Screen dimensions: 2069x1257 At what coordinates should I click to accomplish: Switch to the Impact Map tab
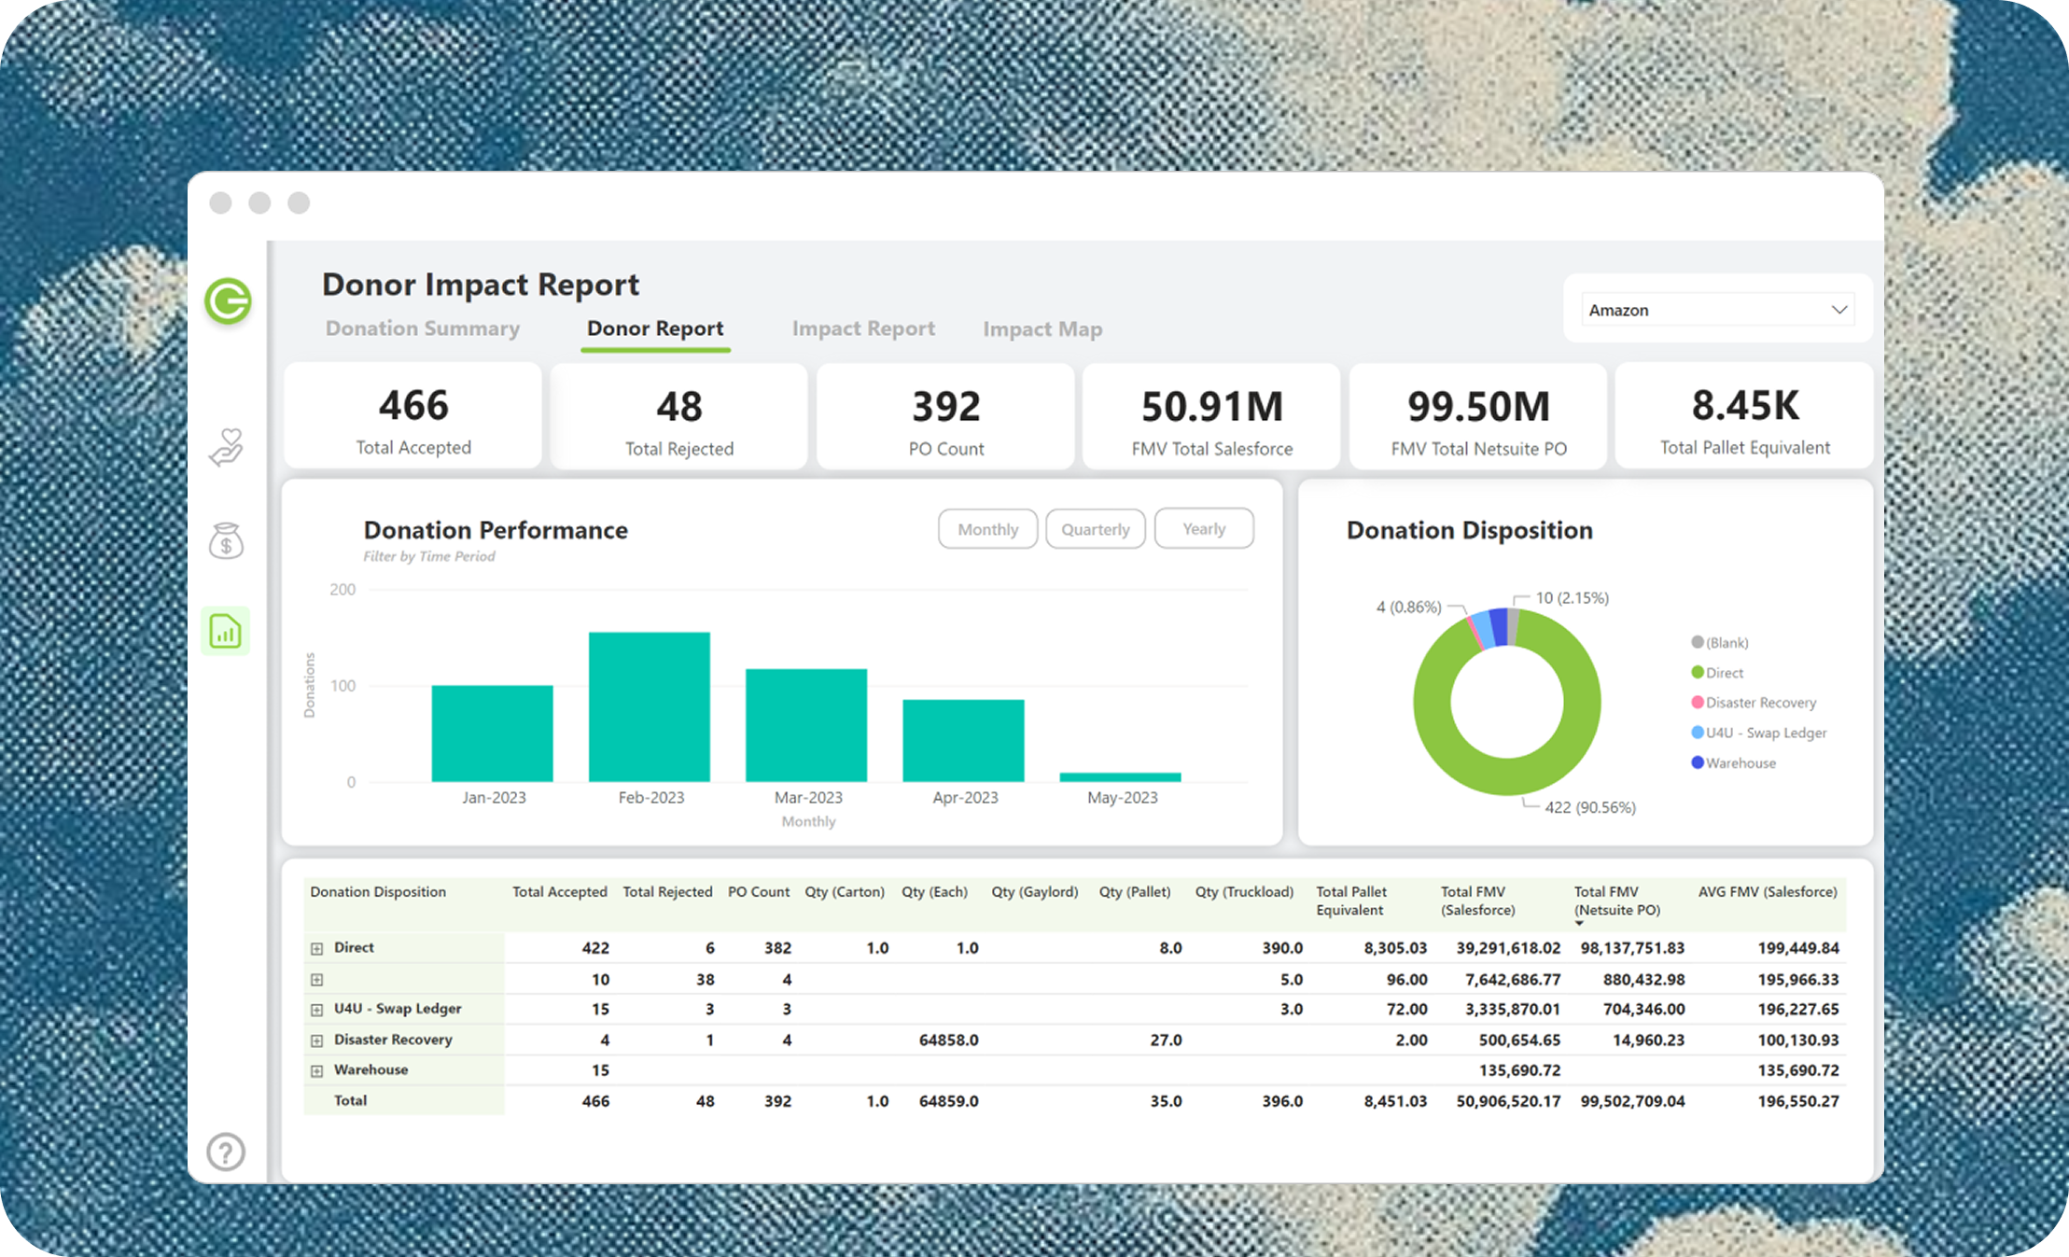1042,329
